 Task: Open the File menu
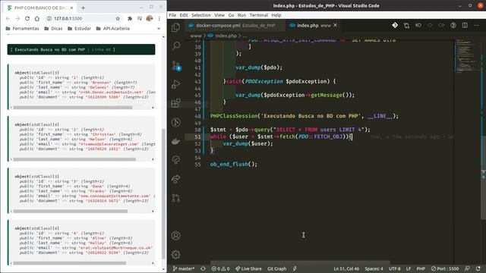point(172,15)
